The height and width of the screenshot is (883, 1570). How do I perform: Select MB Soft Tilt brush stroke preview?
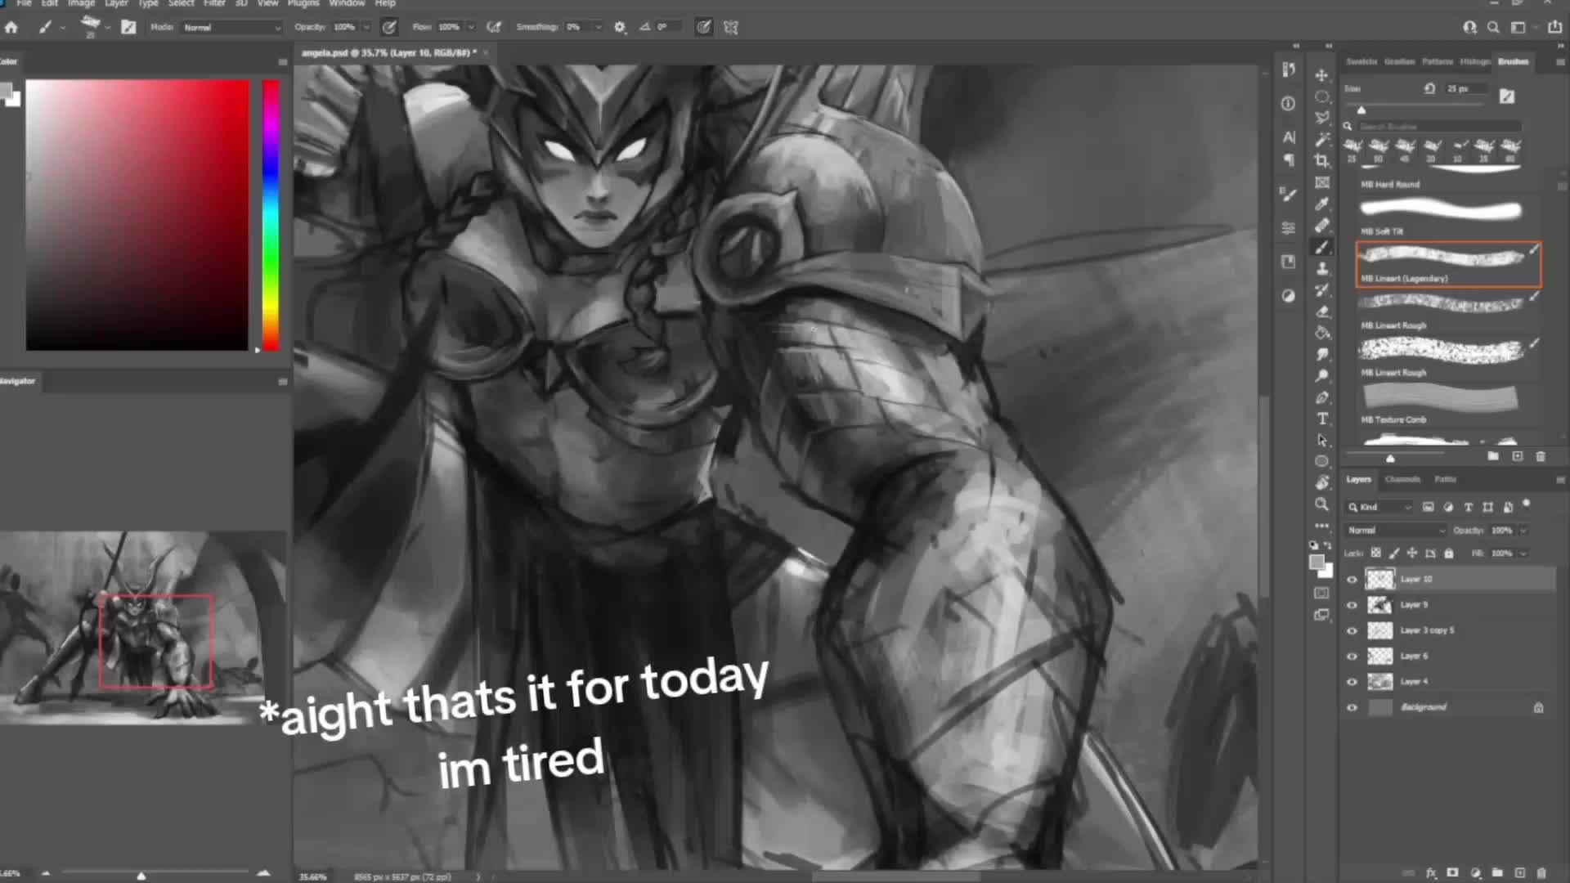point(1441,210)
